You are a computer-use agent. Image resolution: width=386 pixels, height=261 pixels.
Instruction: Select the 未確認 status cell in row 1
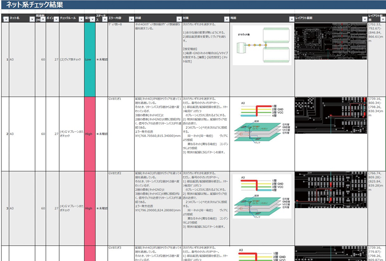102,59
